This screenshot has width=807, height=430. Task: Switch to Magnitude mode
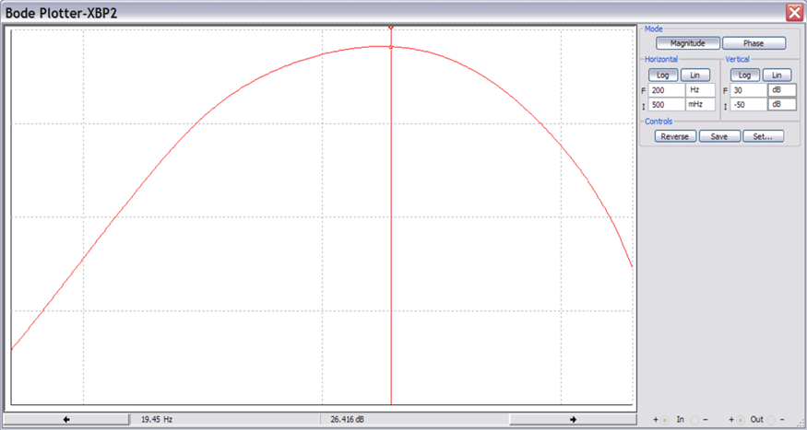(x=687, y=43)
